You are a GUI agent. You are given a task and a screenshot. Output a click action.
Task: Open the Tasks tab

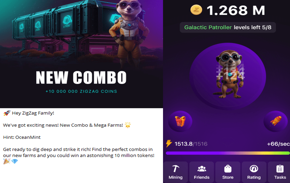point(280,172)
